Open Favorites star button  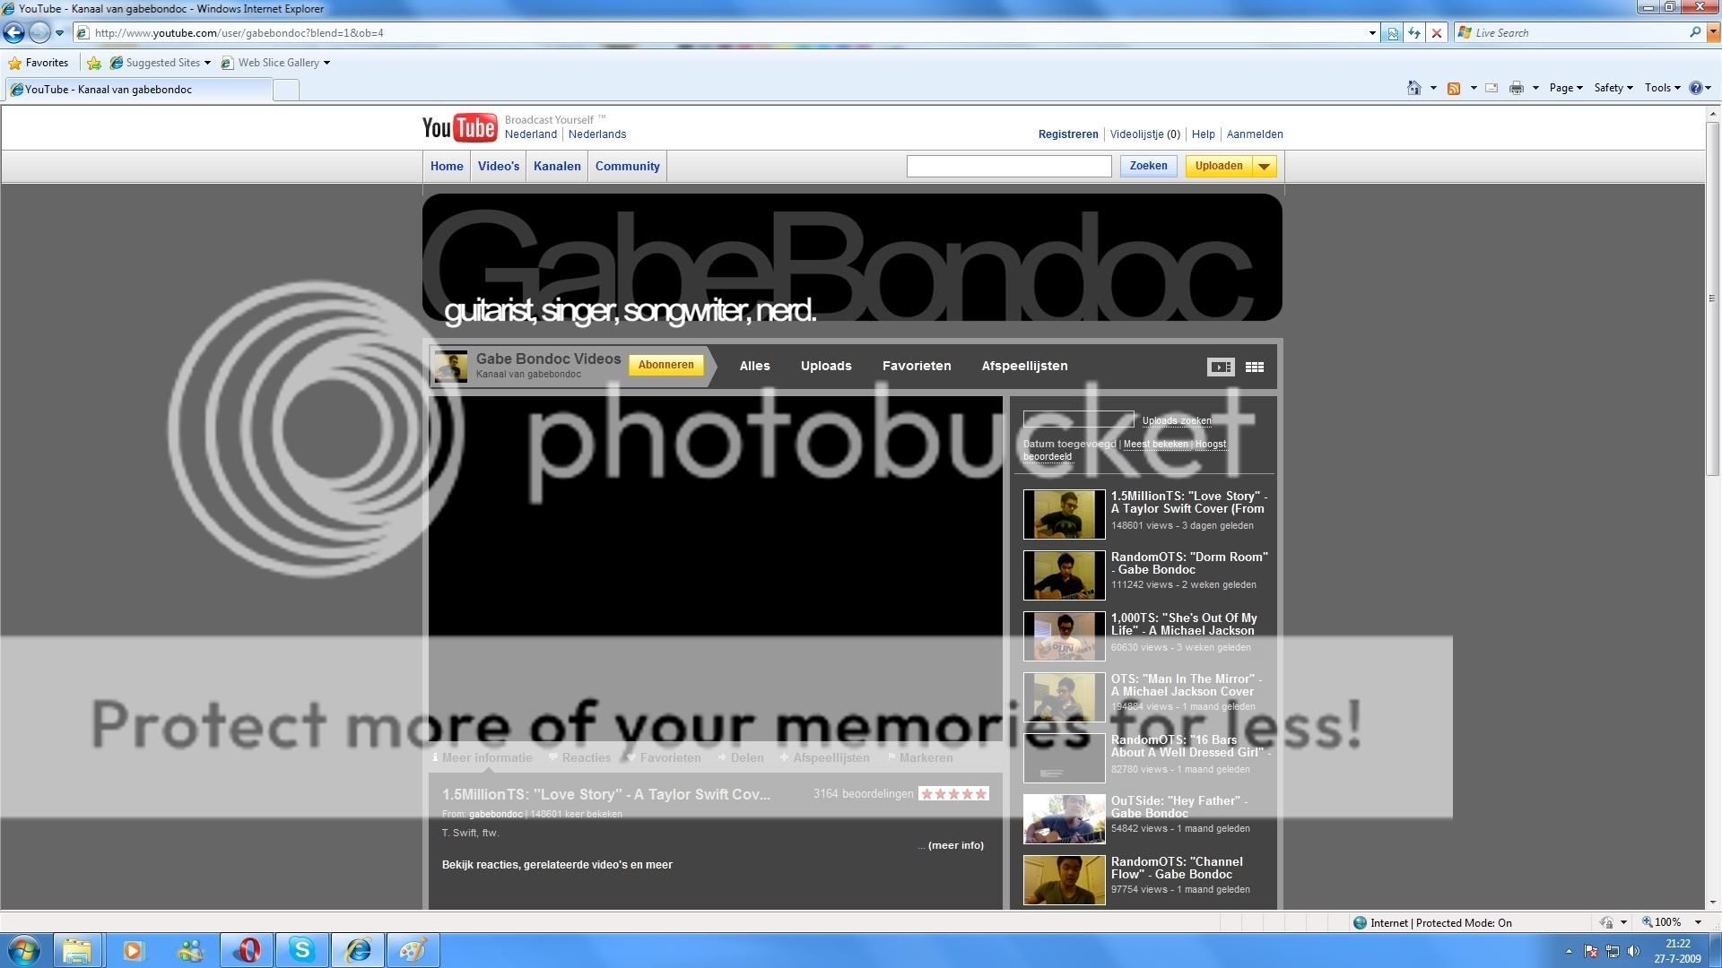click(x=38, y=63)
